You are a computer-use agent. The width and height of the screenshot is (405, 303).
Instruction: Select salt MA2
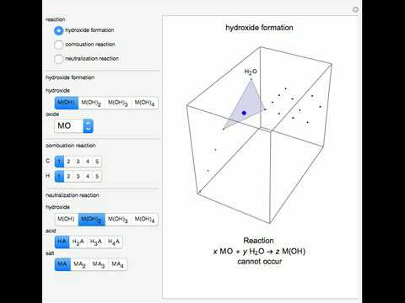click(x=79, y=264)
